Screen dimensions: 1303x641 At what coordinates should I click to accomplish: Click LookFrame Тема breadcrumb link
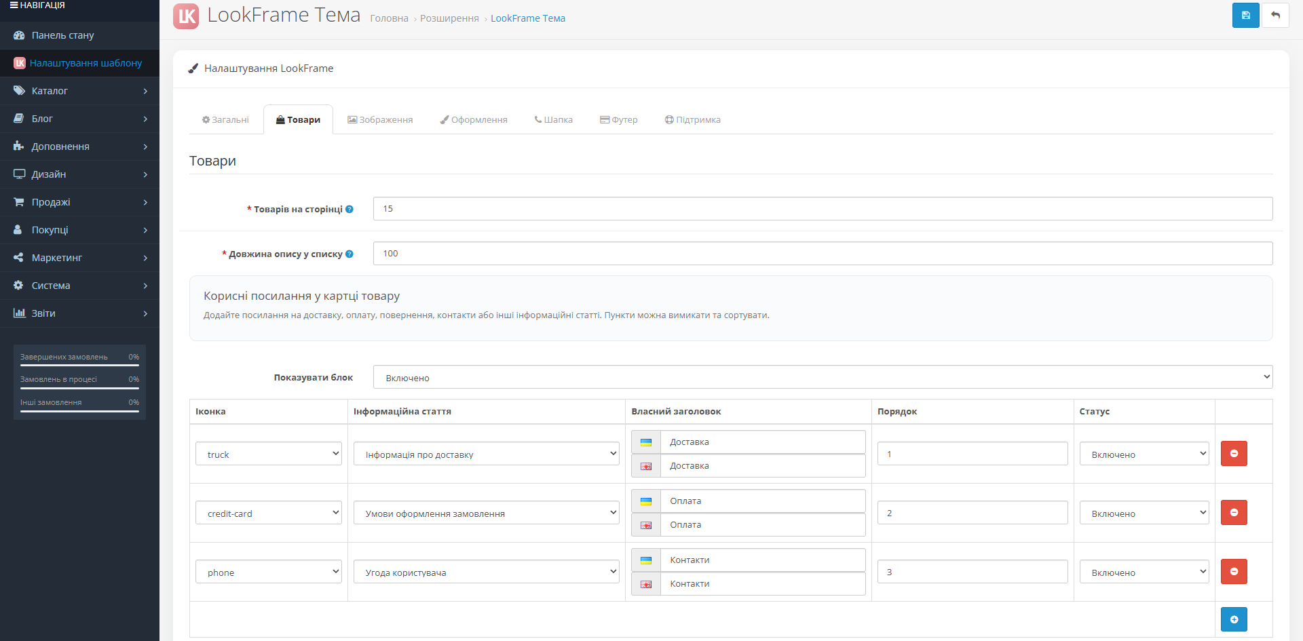[528, 18]
